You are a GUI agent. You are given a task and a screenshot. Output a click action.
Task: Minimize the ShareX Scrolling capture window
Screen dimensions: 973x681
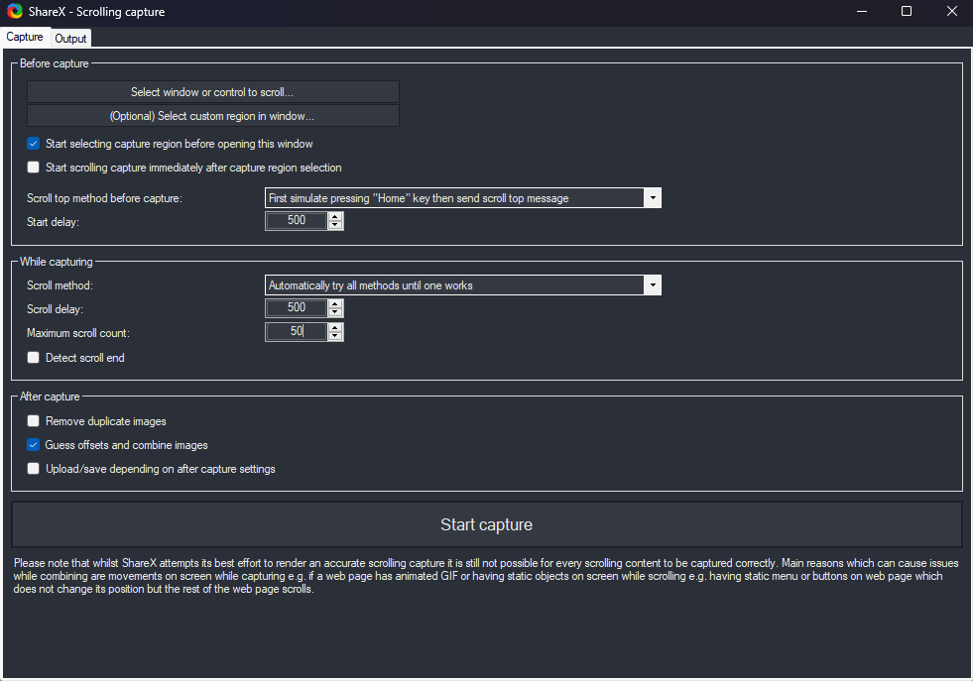pyautogui.click(x=861, y=11)
